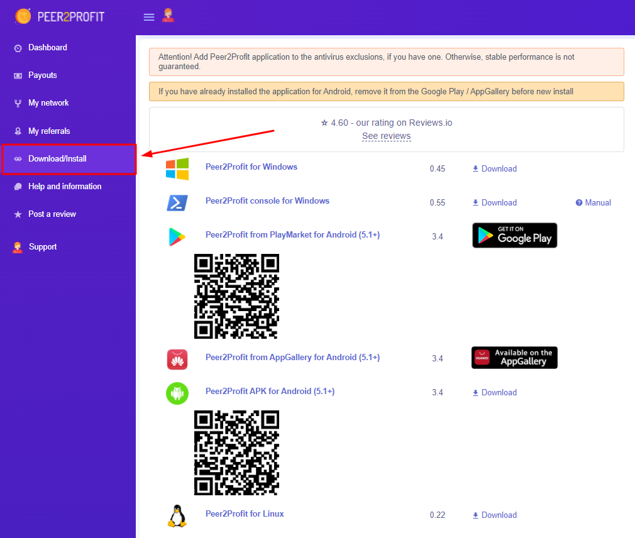Click the Help and information chat icon
The image size is (635, 538).
tap(18, 187)
